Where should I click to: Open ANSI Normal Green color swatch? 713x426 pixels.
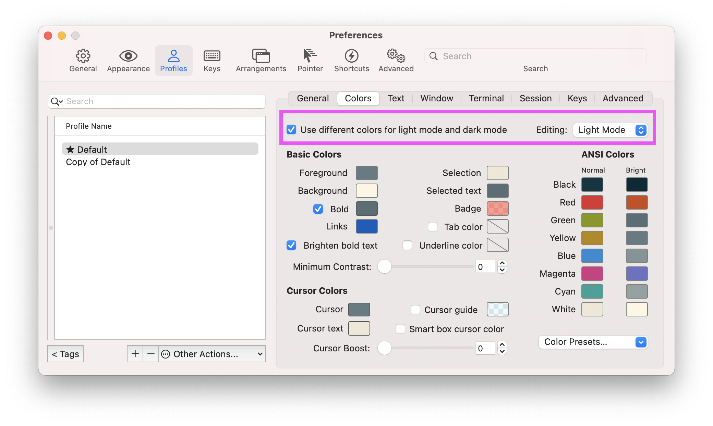592,220
